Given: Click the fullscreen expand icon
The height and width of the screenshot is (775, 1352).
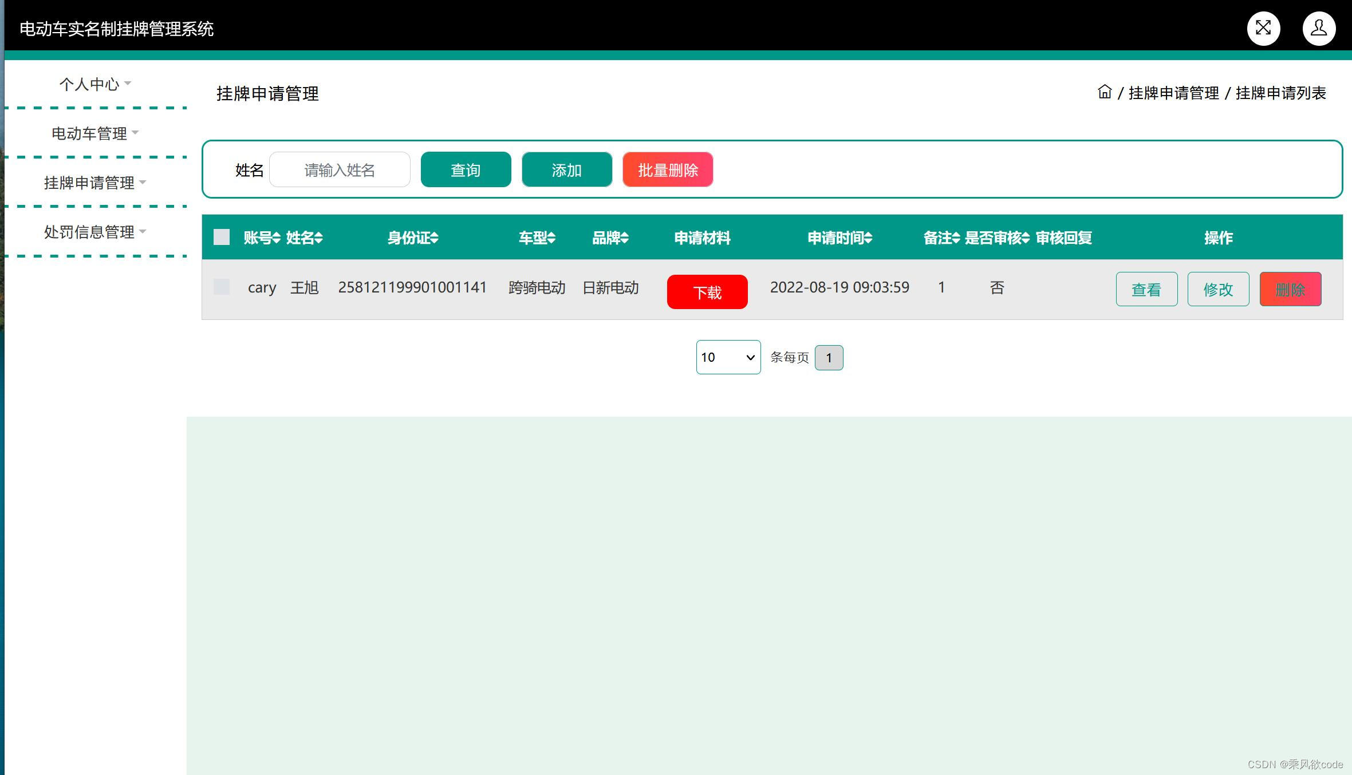Looking at the screenshot, I should click(1263, 28).
